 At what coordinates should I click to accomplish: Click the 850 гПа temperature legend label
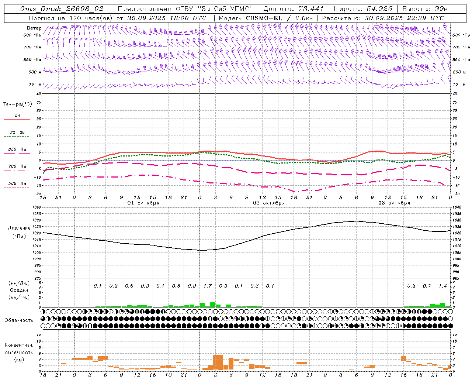pos(17,150)
